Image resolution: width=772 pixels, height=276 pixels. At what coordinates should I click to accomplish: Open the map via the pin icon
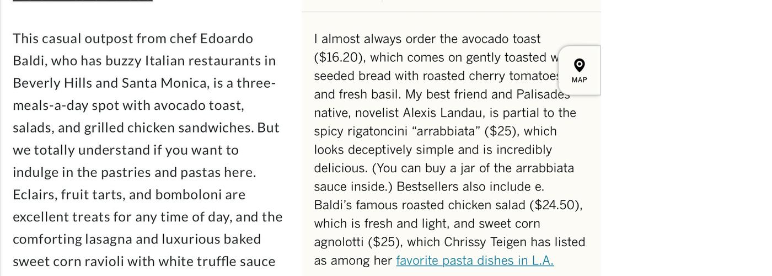pos(579,65)
